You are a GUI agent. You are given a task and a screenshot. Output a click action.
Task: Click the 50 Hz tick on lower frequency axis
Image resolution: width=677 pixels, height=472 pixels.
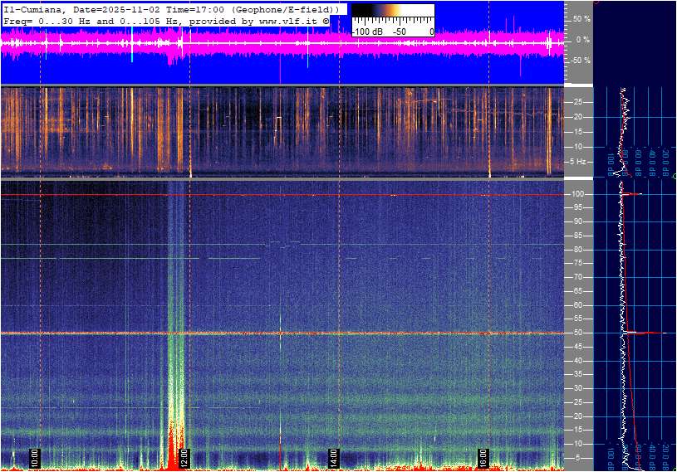pyautogui.click(x=577, y=333)
